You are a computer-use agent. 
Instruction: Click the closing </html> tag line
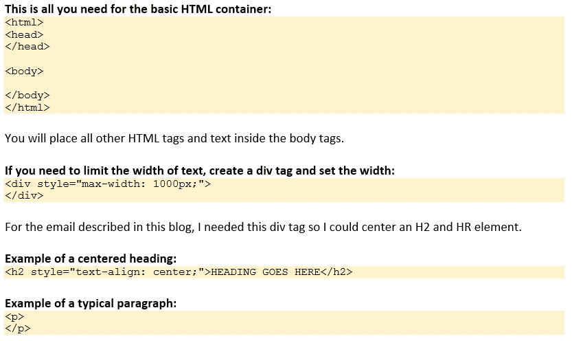27,107
